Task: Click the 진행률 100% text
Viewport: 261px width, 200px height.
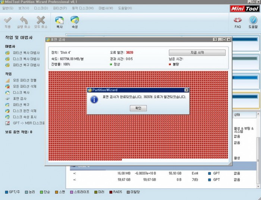Action: pyautogui.click(x=61, y=64)
